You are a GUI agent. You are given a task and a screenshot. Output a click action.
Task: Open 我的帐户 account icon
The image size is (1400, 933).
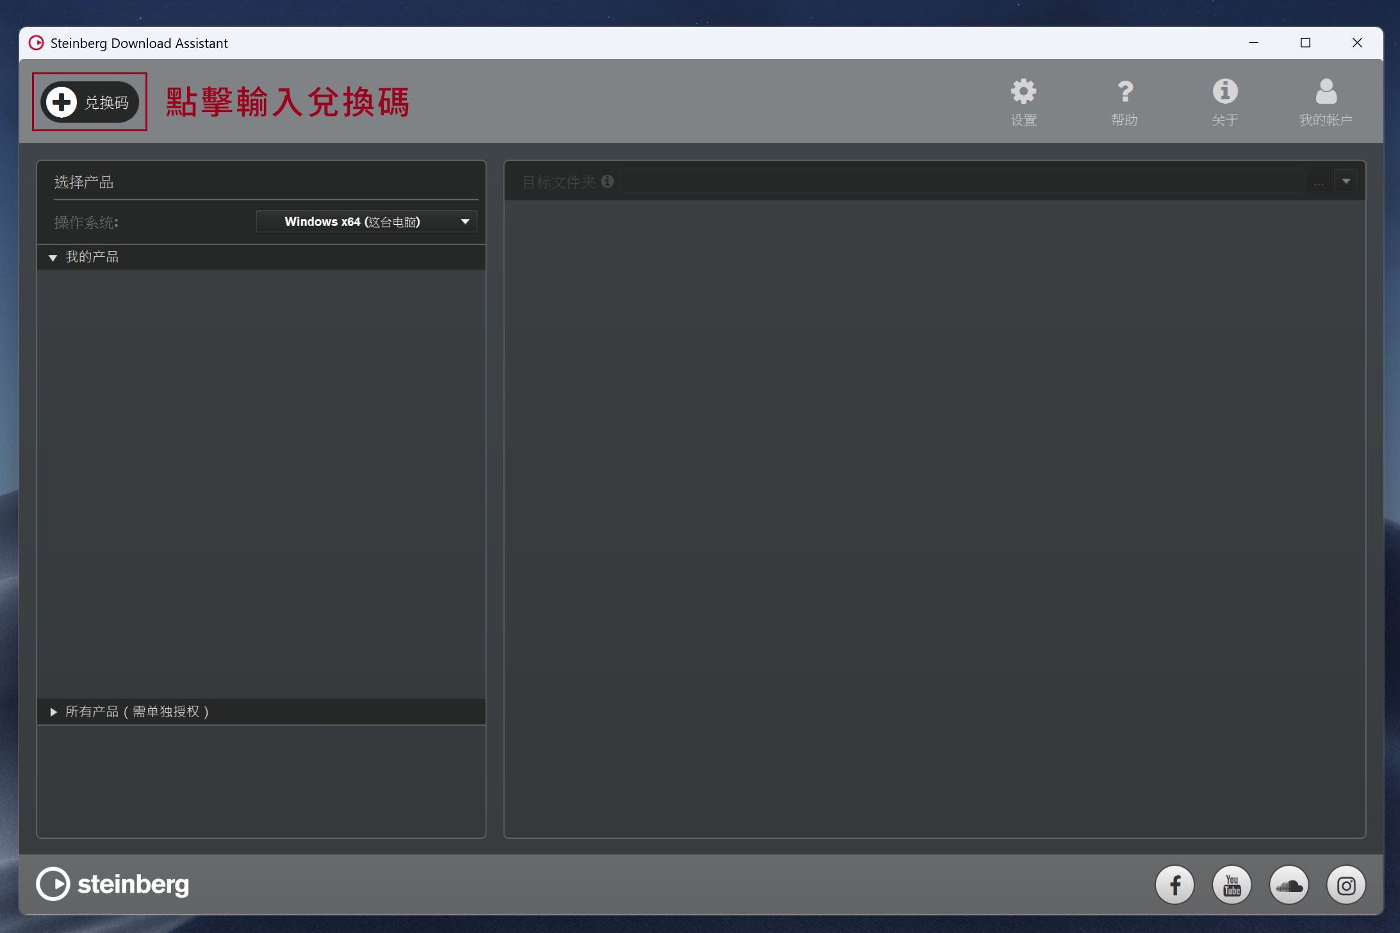[1326, 102]
